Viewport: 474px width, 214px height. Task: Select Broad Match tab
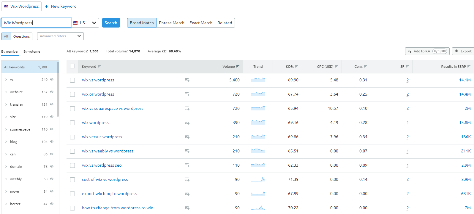coord(142,23)
